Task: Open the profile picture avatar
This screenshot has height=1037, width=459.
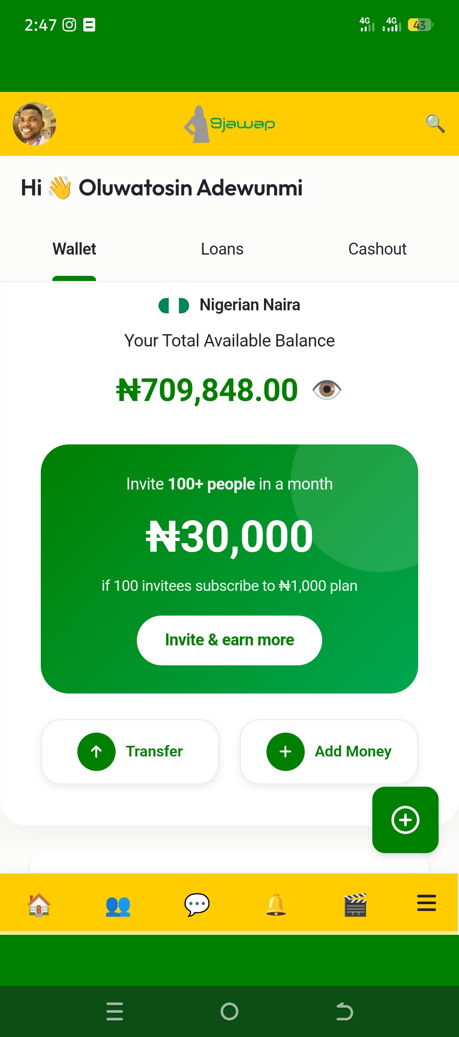Action: click(34, 124)
